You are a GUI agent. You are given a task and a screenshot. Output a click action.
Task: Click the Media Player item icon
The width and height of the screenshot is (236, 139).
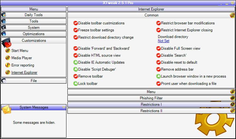click(8, 58)
